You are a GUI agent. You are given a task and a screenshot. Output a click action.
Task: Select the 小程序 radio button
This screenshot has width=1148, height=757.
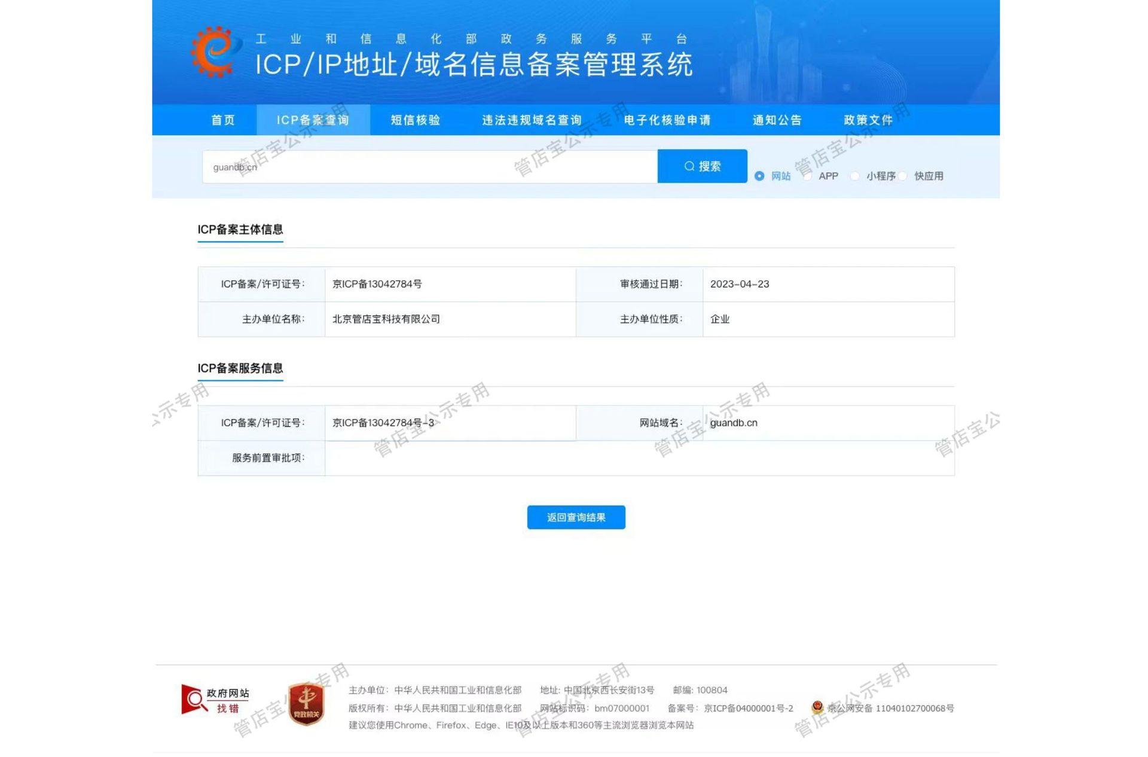(855, 176)
